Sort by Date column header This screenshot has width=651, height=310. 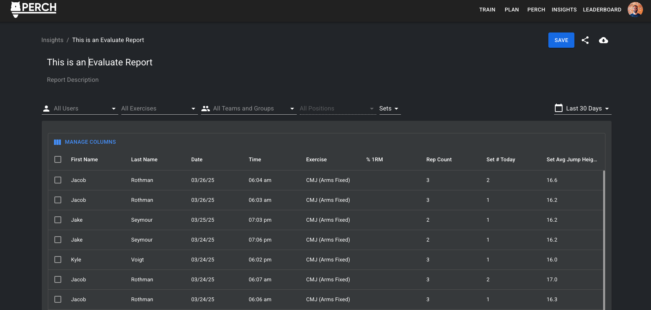(x=197, y=159)
